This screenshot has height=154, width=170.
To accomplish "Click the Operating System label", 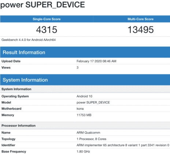I will tap(15, 96).
